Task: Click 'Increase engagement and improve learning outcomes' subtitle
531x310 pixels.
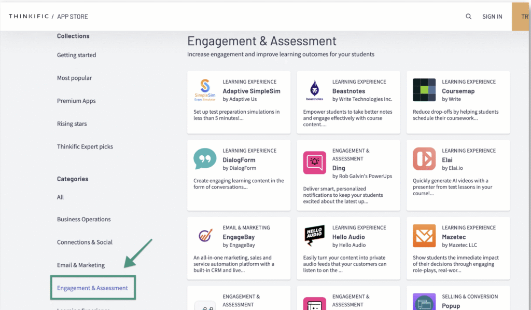Action: coord(281,55)
